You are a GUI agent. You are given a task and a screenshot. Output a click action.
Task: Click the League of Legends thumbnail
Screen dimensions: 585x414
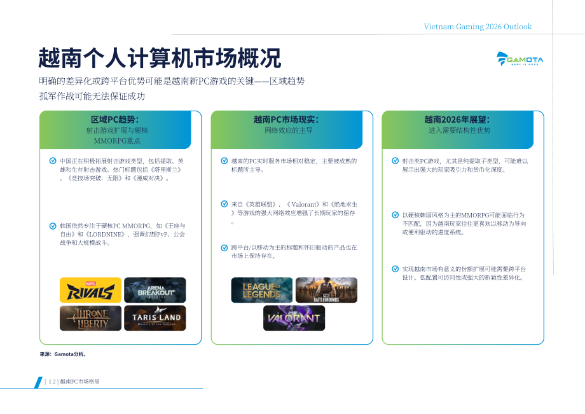(x=262, y=290)
